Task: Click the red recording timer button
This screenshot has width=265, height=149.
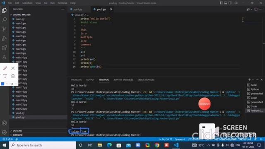Action: [205, 104]
